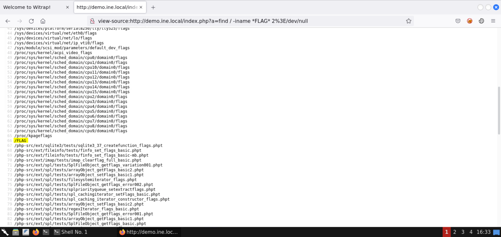Click the browser back navigation button
The height and width of the screenshot is (237, 501).
coord(8,21)
